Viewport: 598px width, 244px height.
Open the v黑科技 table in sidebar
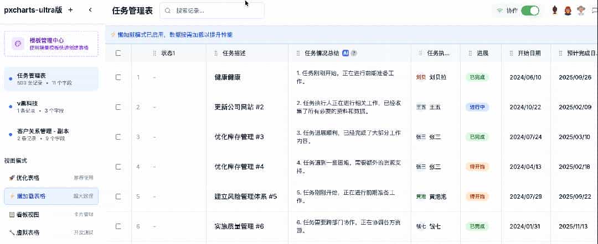[x=51, y=107]
